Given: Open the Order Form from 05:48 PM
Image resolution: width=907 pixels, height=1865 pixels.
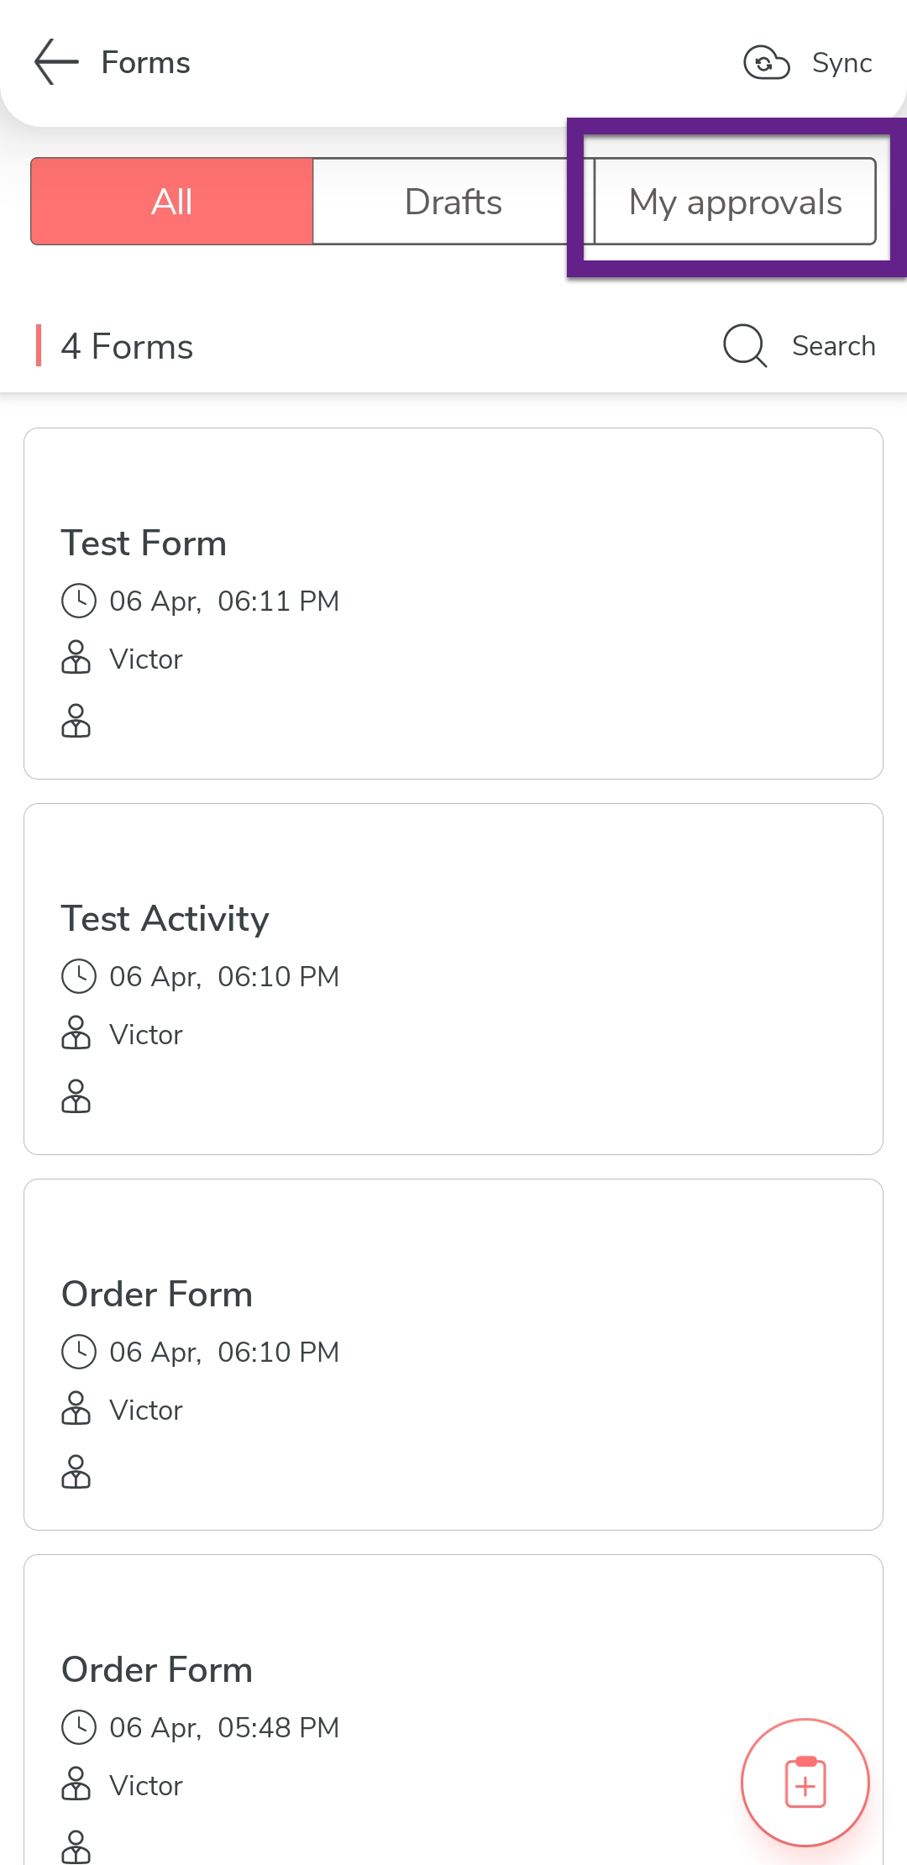Looking at the screenshot, I should pyautogui.click(x=157, y=1670).
